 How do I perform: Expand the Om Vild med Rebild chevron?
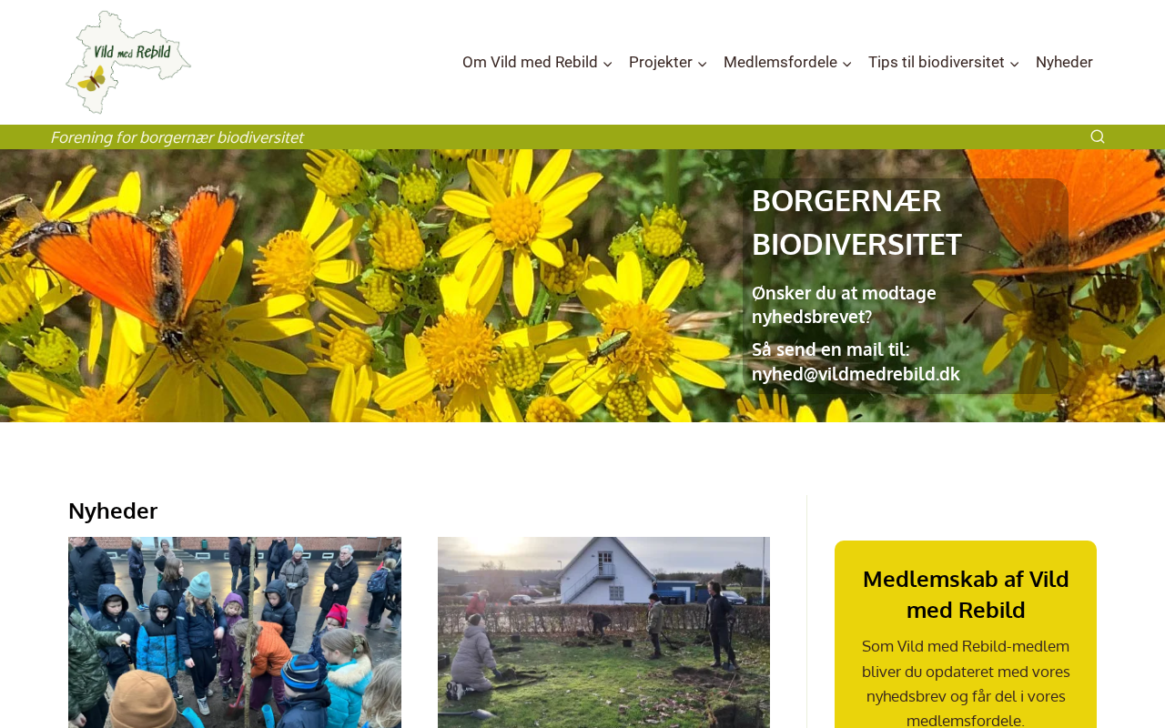tap(608, 64)
